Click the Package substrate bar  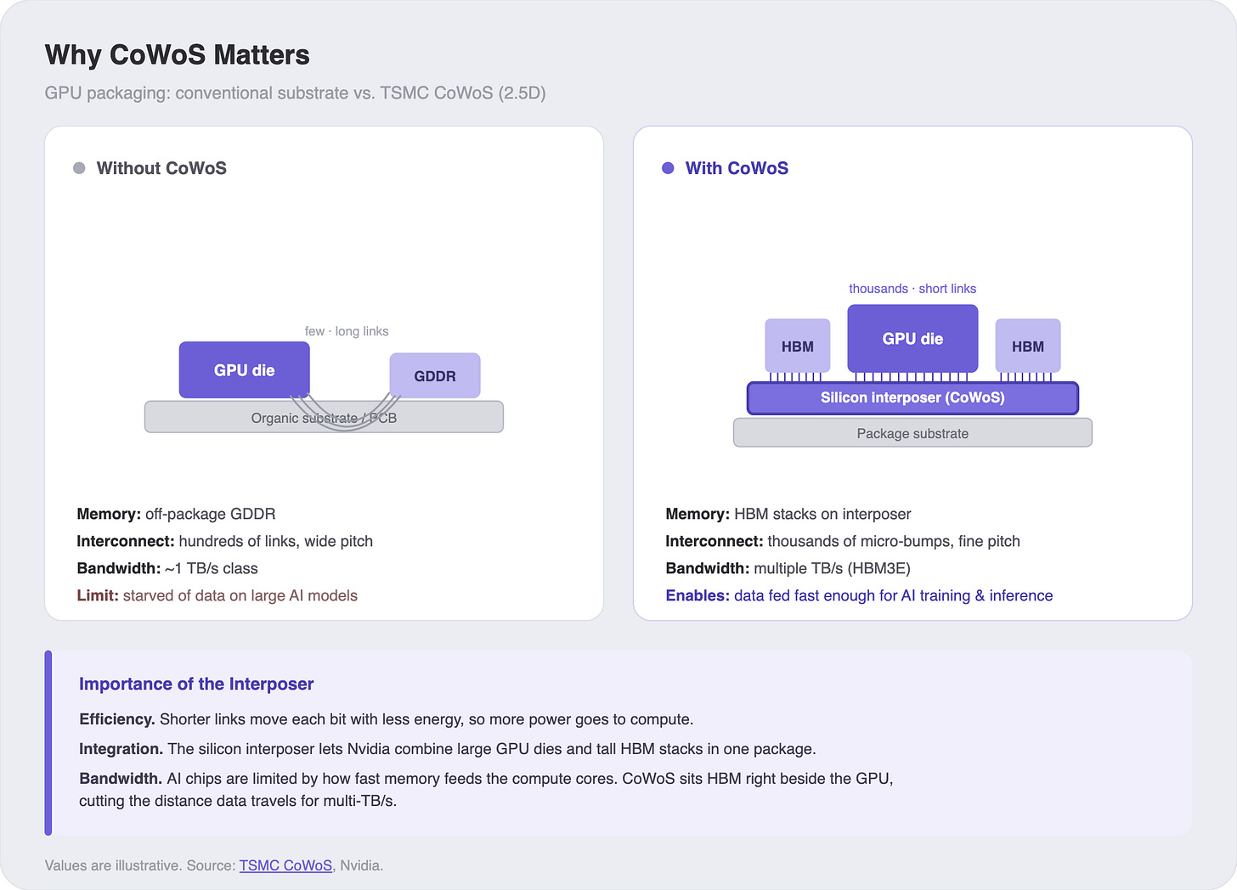(912, 433)
